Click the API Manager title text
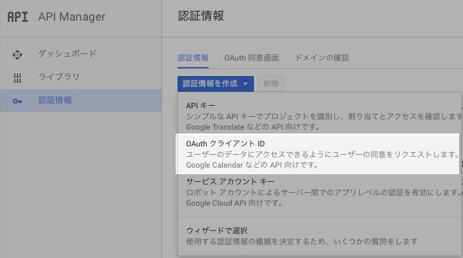Viewport: 463px width, 258px height. 71,17
